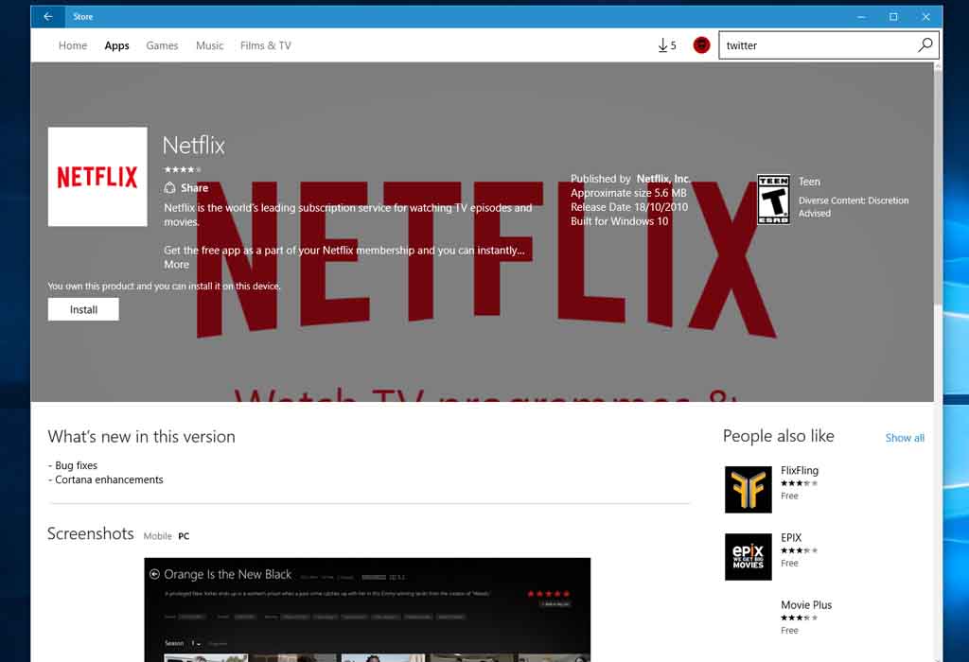The height and width of the screenshot is (662, 969).
Task: Open the Games tab
Action: click(162, 45)
